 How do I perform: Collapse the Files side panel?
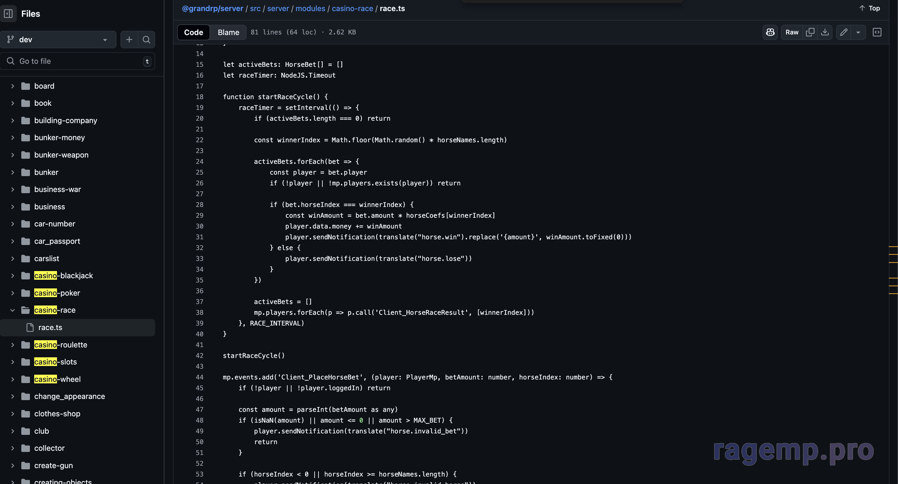pos(8,13)
